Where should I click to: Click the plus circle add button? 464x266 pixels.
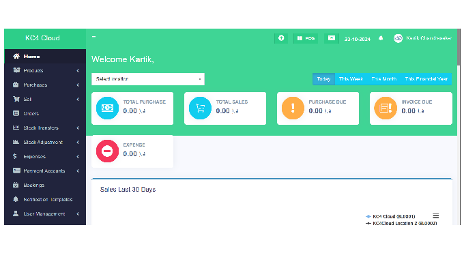pyautogui.click(x=281, y=38)
